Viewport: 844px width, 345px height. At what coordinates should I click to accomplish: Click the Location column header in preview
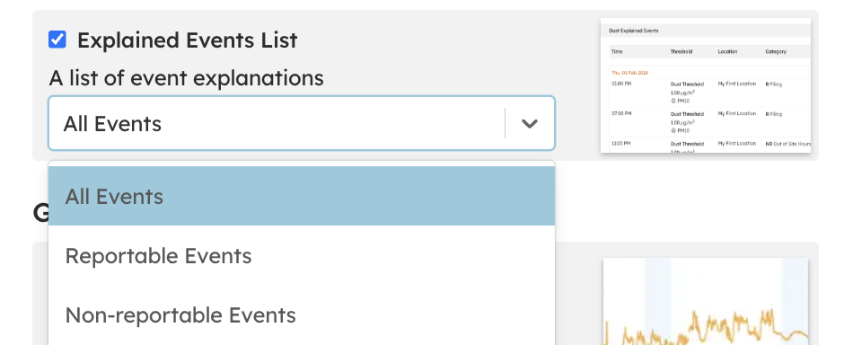click(728, 52)
